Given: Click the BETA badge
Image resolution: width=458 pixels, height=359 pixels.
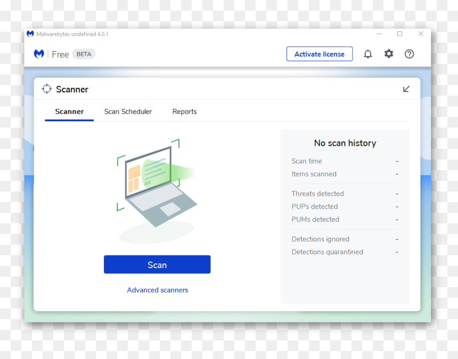Looking at the screenshot, I should point(84,54).
